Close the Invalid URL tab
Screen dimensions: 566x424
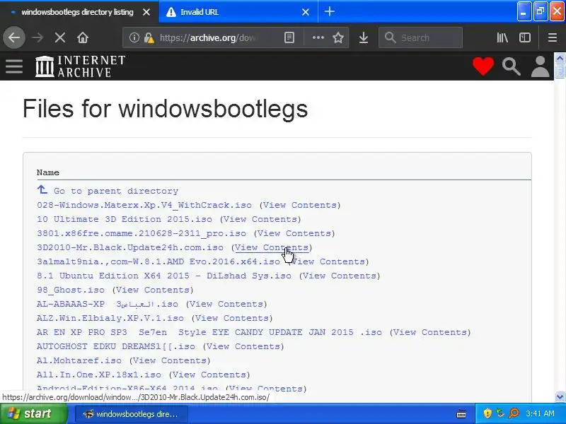pos(306,12)
